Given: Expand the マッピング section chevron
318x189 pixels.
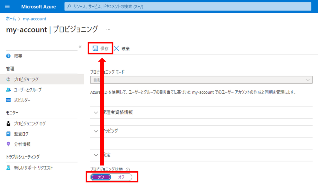Looking at the screenshot, I should coord(96,131).
